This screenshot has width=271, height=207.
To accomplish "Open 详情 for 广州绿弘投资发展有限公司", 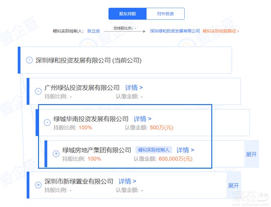I will point(134,88).
